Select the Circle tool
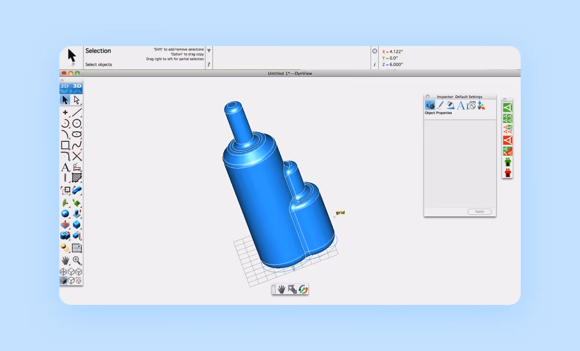 point(77,123)
